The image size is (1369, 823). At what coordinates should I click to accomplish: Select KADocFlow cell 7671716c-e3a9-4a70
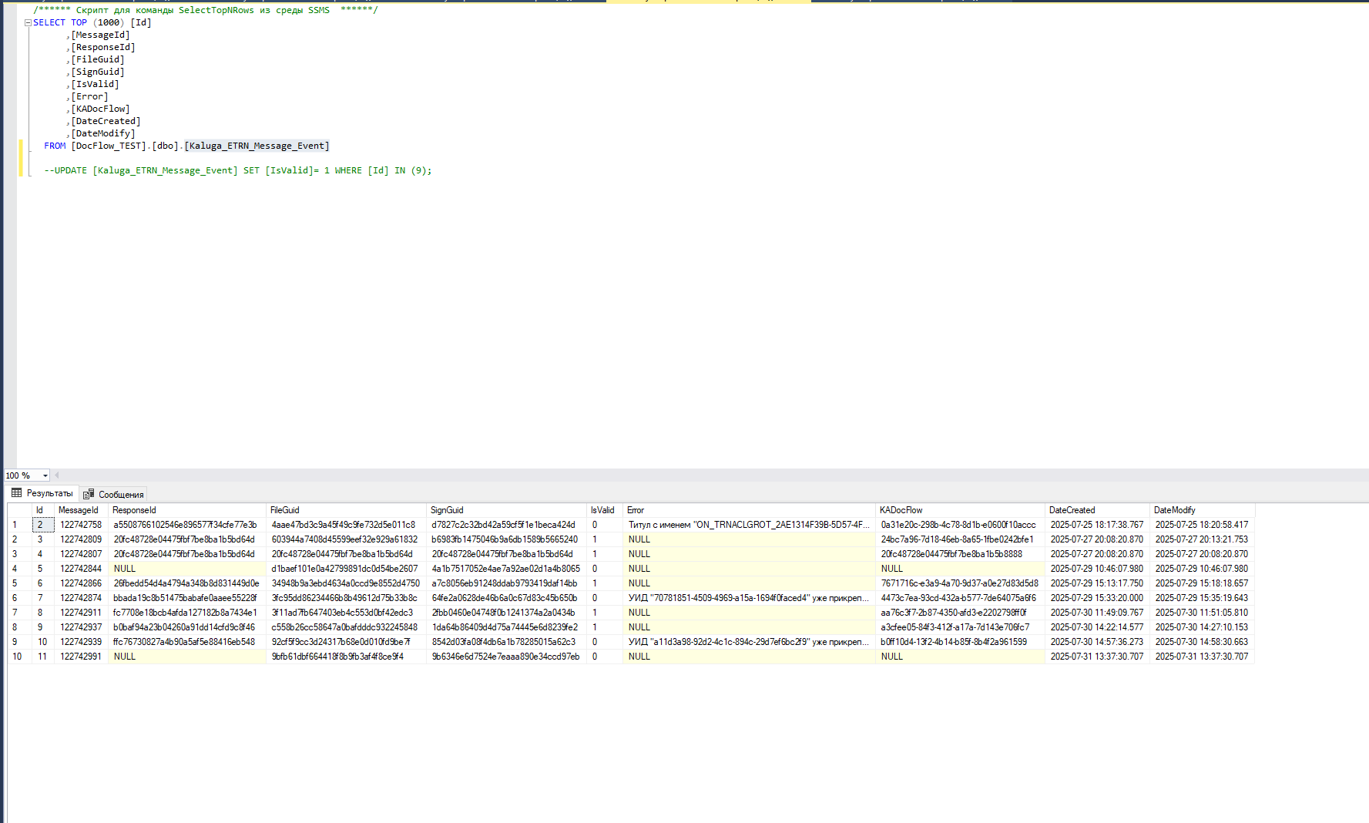[x=960, y=583]
